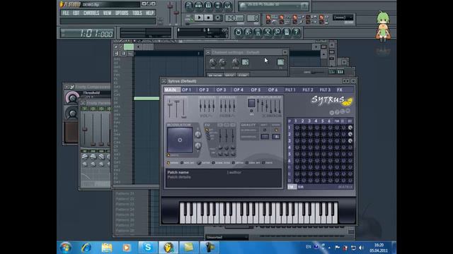The width and height of the screenshot is (453, 254).
Task: Select the FM matrix mode in Sytrus
Action: click(x=292, y=187)
